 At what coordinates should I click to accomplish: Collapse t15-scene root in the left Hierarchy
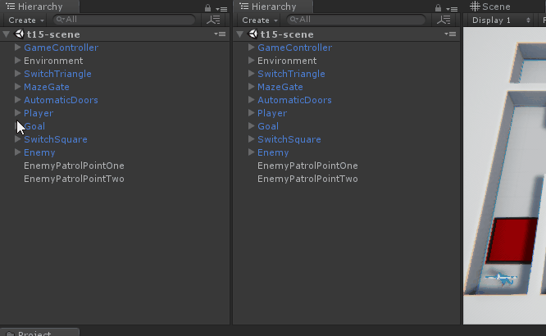7,34
